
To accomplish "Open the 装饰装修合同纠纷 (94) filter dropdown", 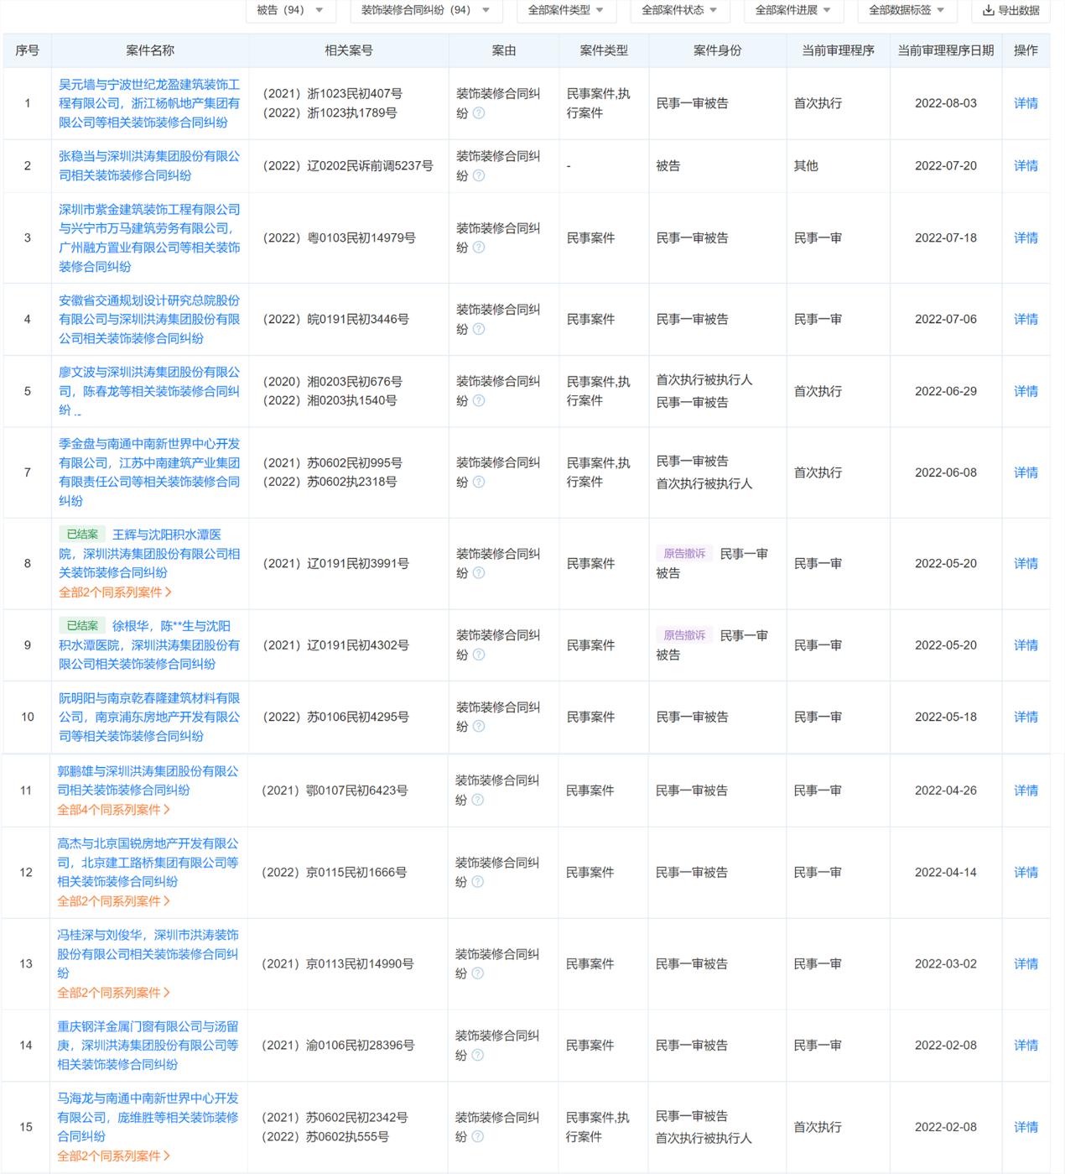I will point(425,10).
